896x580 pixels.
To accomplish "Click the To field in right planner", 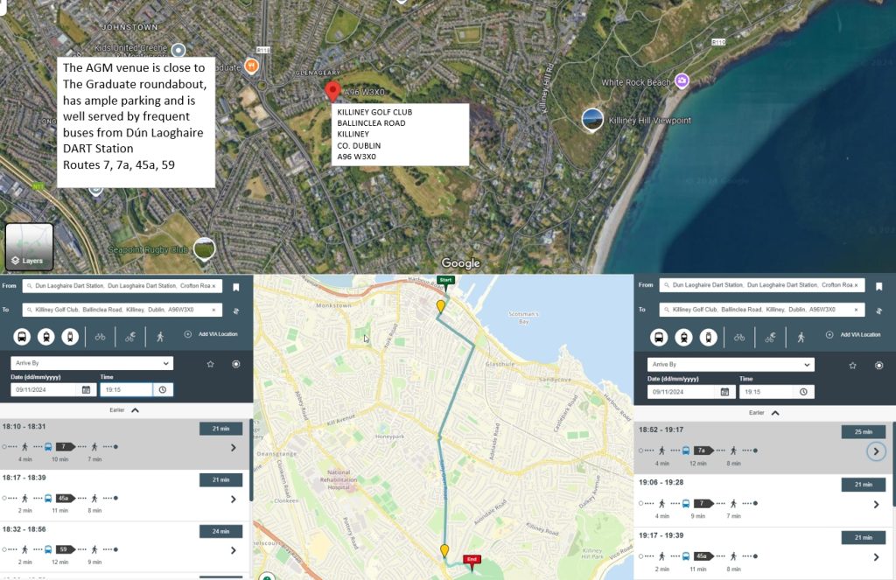I will (x=762, y=310).
